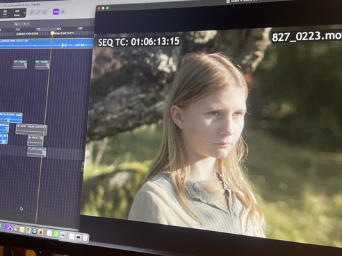Toggle the tuner icon in the control bar
This screenshot has height=256, width=342.
(x=38, y=12)
